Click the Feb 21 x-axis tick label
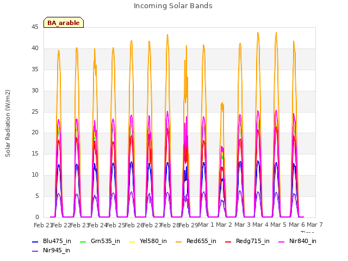The height and width of the screenshot is (261, 348). point(43,225)
